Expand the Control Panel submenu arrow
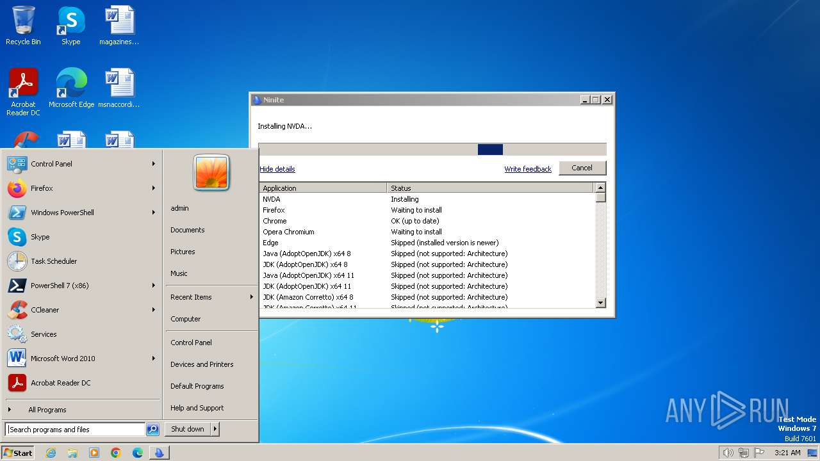This screenshot has height=461, width=820. pyautogui.click(x=154, y=164)
